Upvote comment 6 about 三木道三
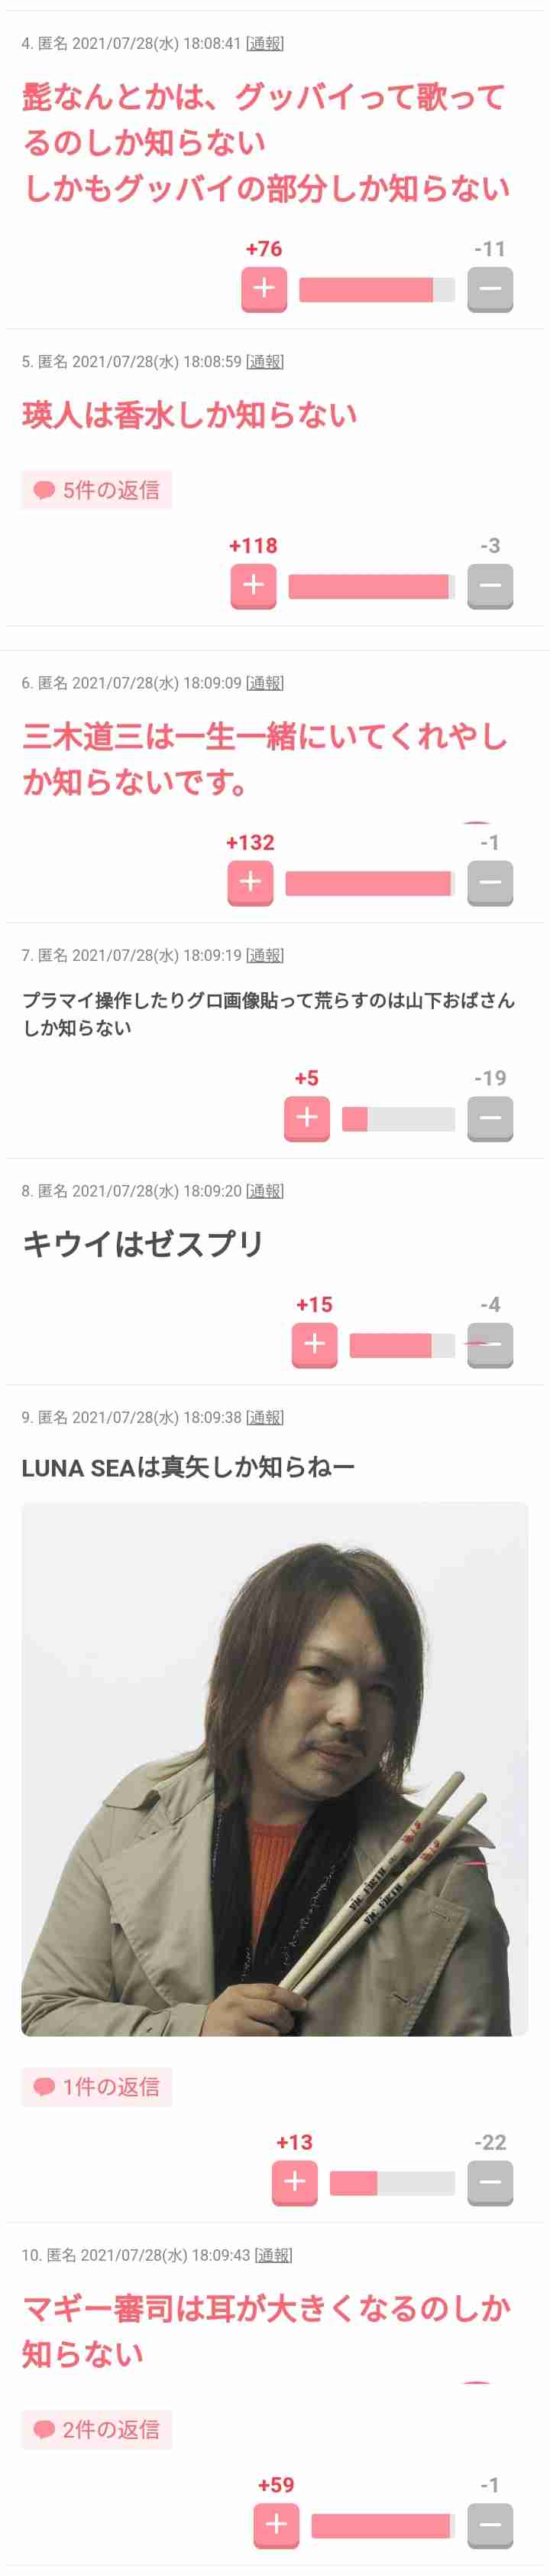Screen dimensions: 550x2576 tap(251, 883)
